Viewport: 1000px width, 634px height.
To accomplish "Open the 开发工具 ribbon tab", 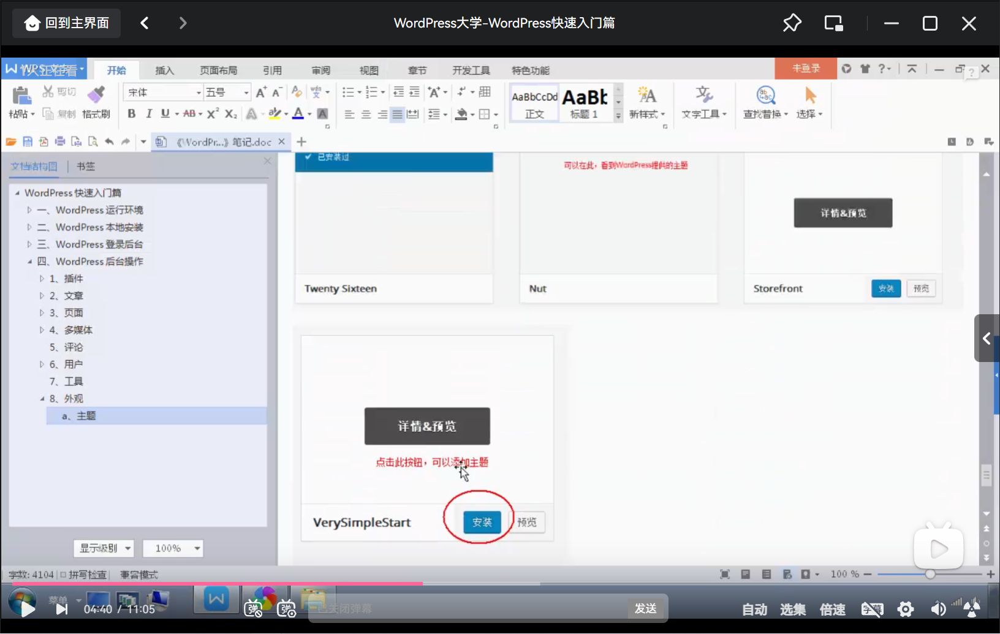I will (x=471, y=70).
